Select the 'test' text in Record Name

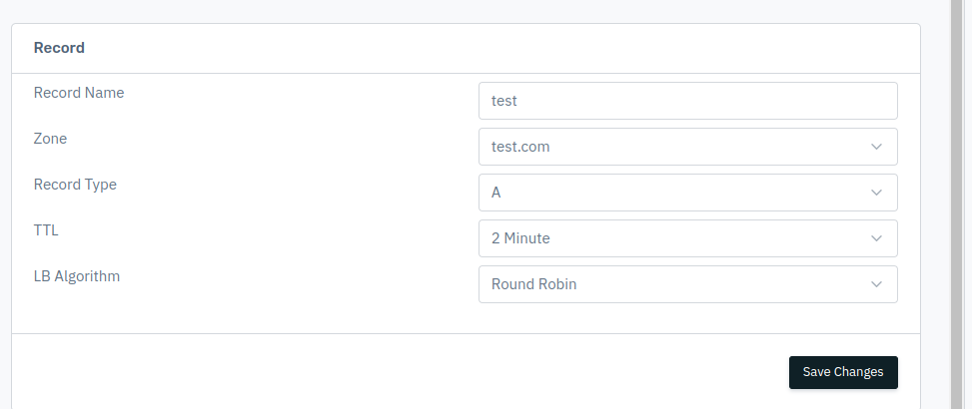click(503, 101)
